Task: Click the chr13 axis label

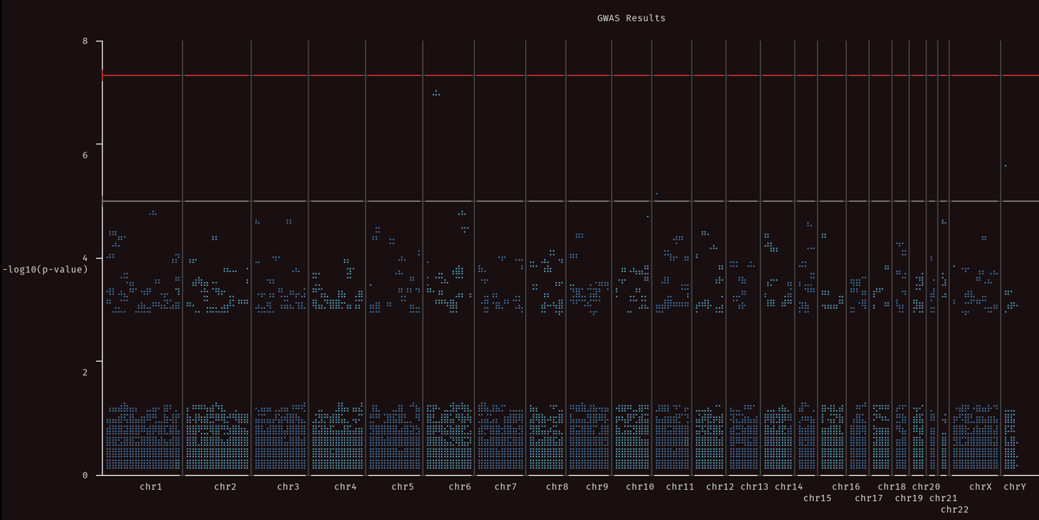Action: 754,487
